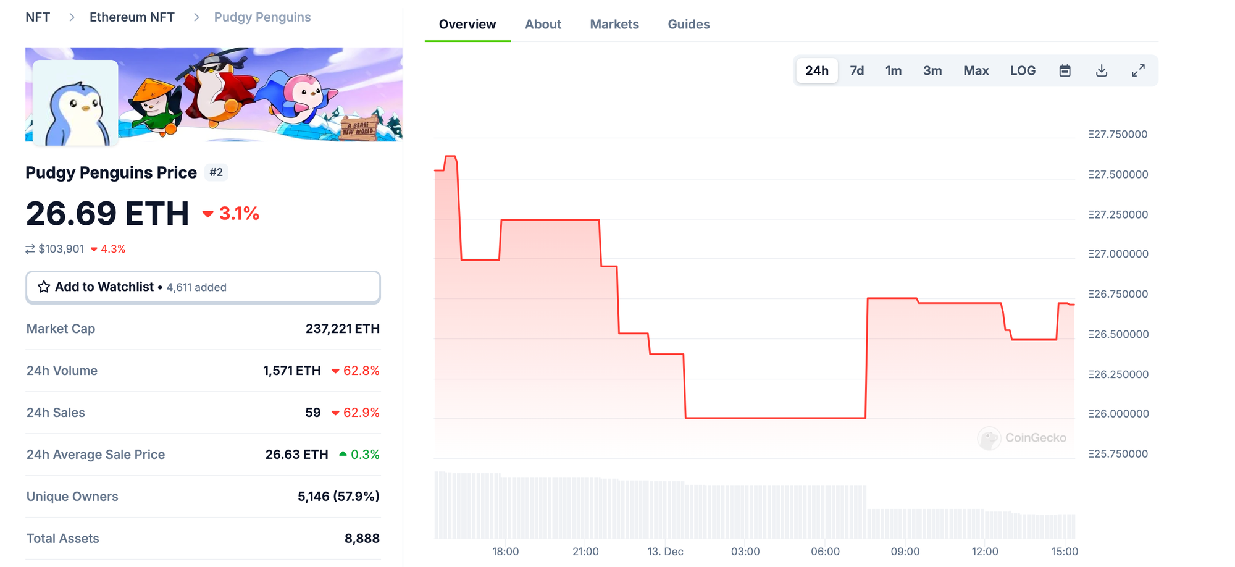Switch chart range to 1m
This screenshot has width=1235, height=567.
(x=893, y=70)
